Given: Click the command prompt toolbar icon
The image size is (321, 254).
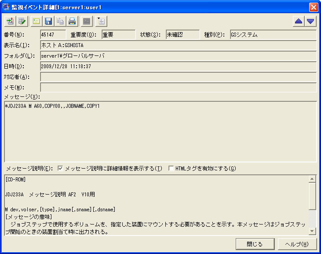Looking at the screenshot, I should pyautogui.click(x=87, y=21).
